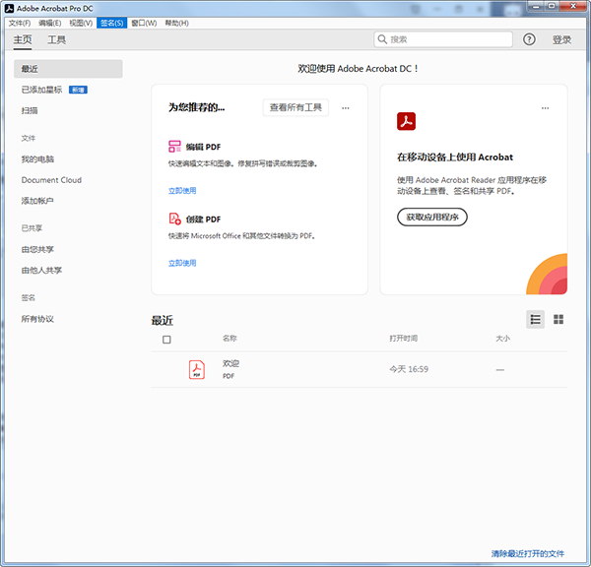Image resolution: width=591 pixels, height=567 pixels.
Task: Click the 编辑 PDF heading
Action: pyautogui.click(x=203, y=147)
